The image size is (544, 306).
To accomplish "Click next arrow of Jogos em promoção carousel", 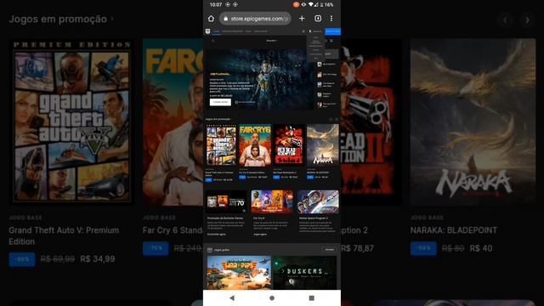I will pos(337,119).
